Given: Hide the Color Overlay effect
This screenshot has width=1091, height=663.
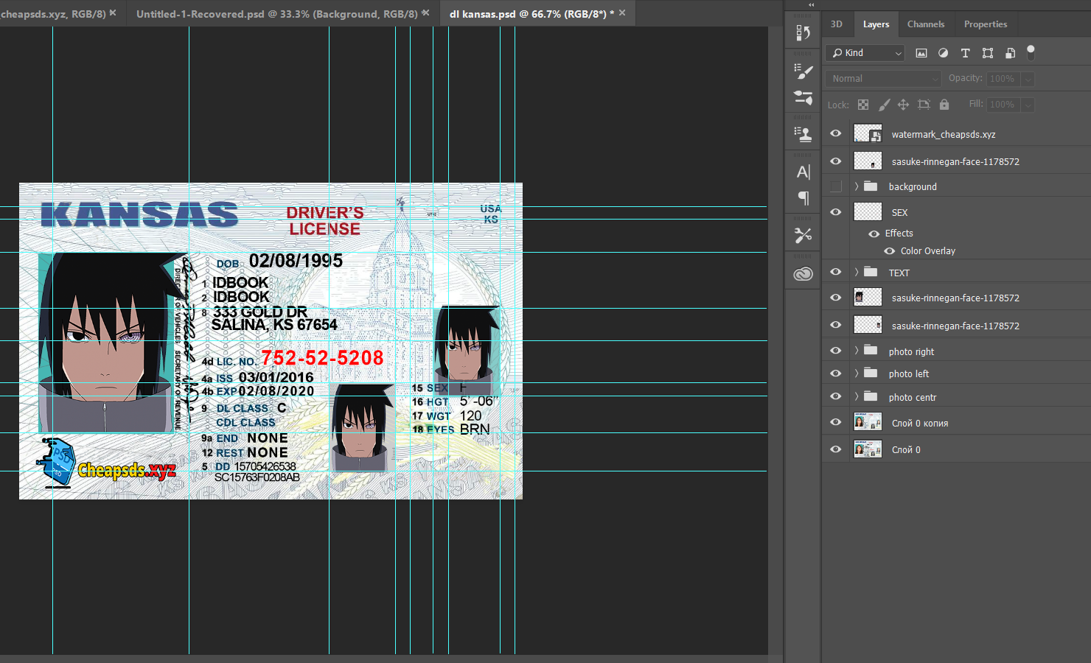Looking at the screenshot, I should (x=889, y=251).
